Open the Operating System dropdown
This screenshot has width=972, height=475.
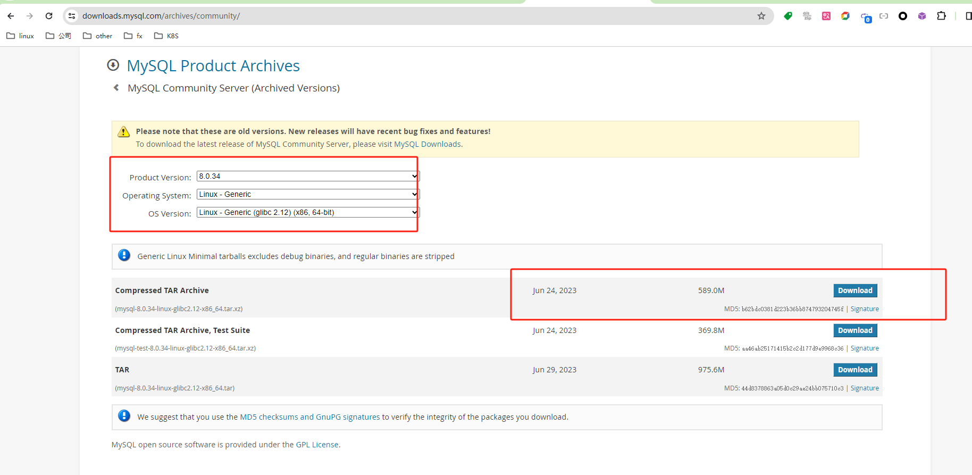pyautogui.click(x=308, y=194)
